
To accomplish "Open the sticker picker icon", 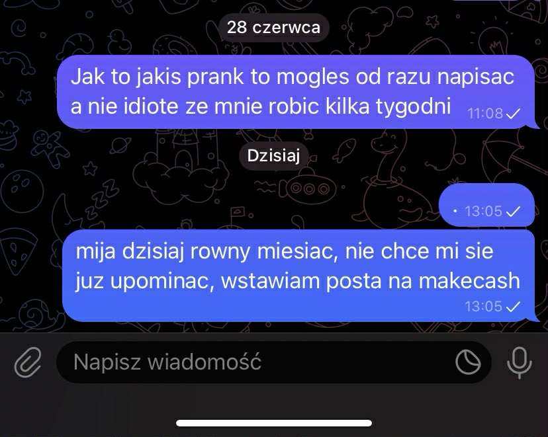I will point(468,363).
